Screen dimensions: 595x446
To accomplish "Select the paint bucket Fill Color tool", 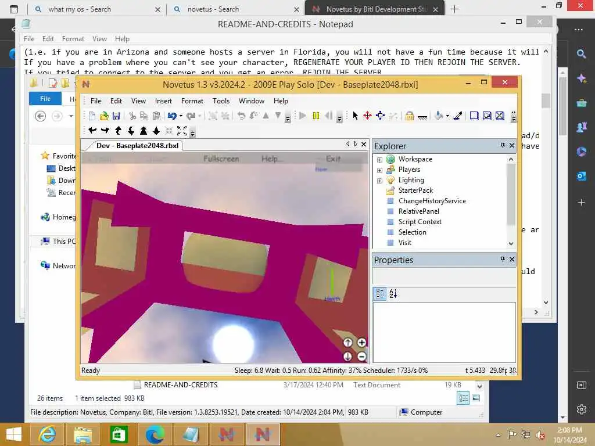I will (439, 116).
